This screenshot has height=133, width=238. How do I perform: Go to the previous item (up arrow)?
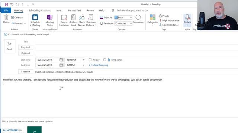tap(23, 4)
